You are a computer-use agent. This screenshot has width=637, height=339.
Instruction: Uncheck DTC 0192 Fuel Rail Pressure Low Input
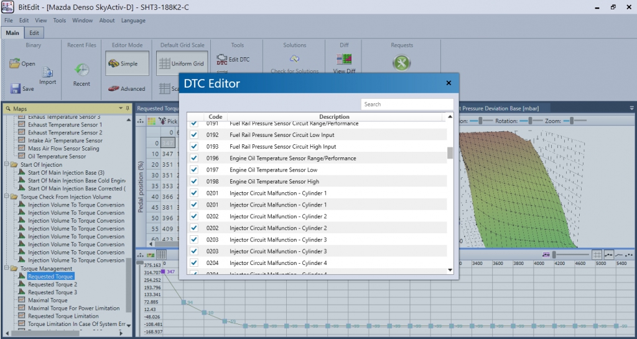click(194, 134)
